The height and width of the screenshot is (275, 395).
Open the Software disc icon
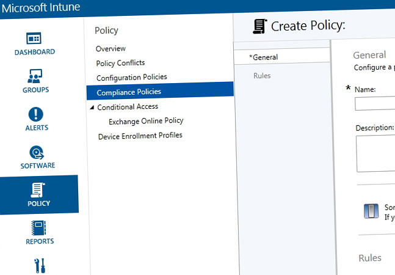coord(37,152)
